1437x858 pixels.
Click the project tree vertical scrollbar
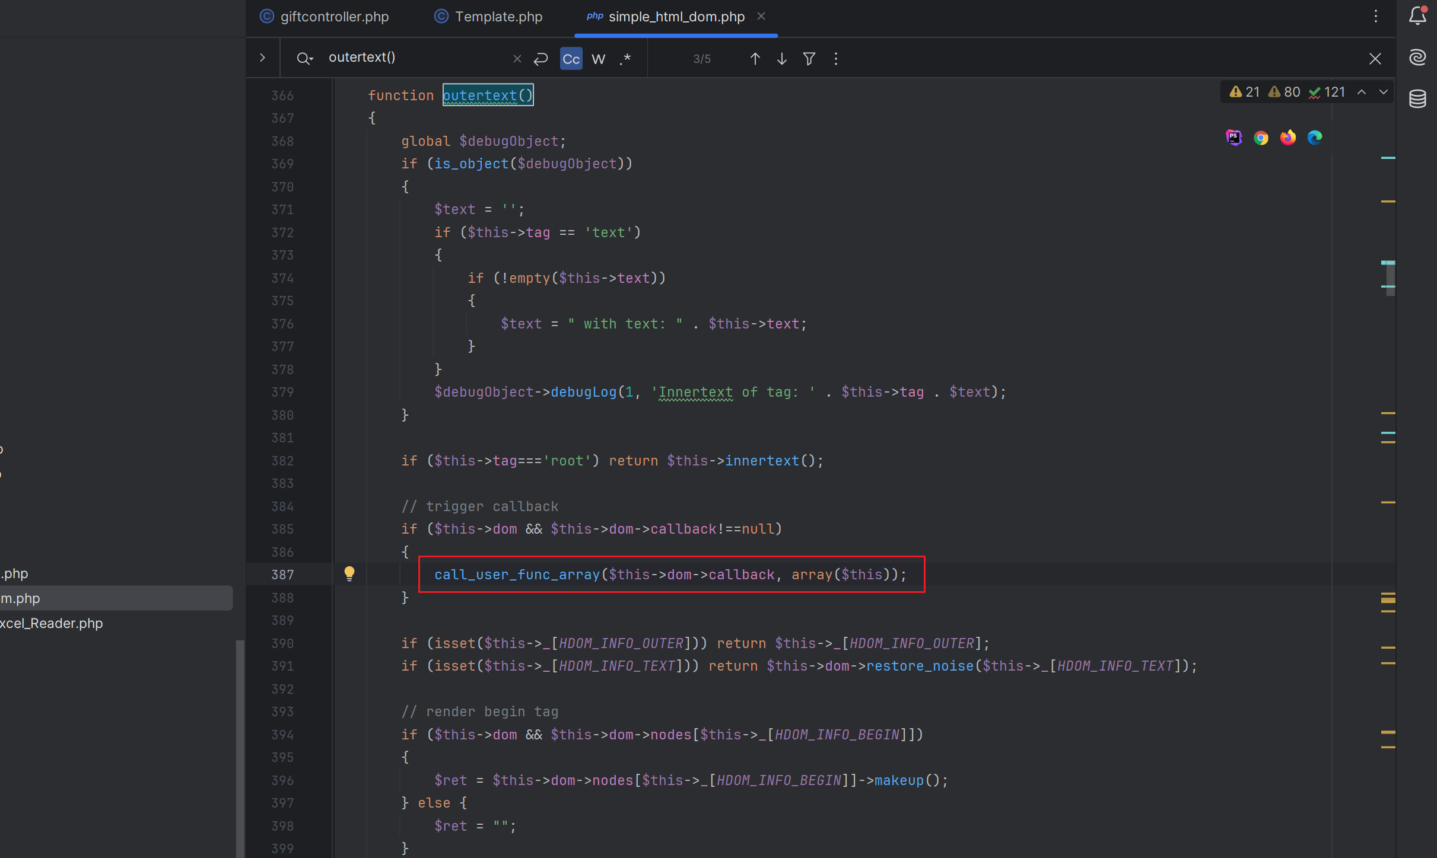pos(240,748)
